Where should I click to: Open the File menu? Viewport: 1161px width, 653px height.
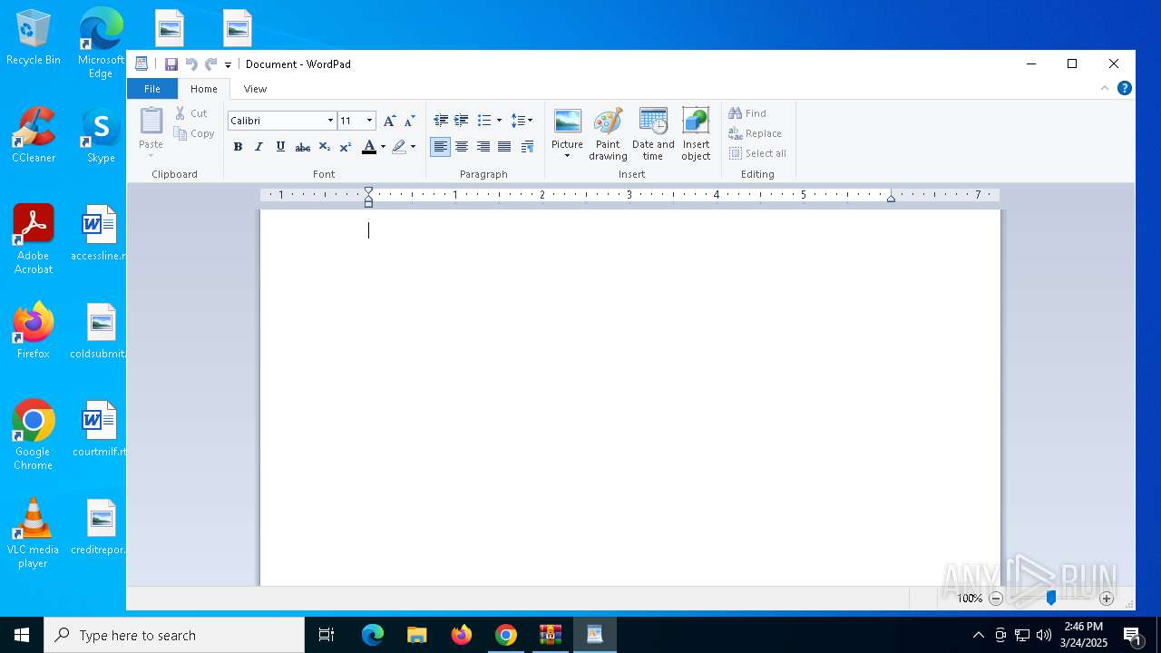[152, 89]
